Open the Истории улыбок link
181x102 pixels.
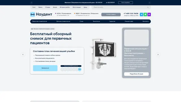click(65, 7)
